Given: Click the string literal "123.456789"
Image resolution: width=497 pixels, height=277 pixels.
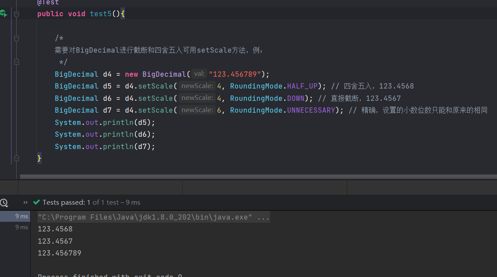Looking at the screenshot, I should tap(235, 74).
